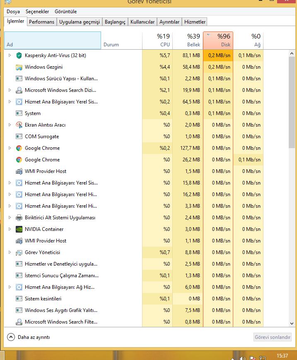Click gear icon of the 3,3 MB Hizmet Ana Bilgisayarı

19,206
